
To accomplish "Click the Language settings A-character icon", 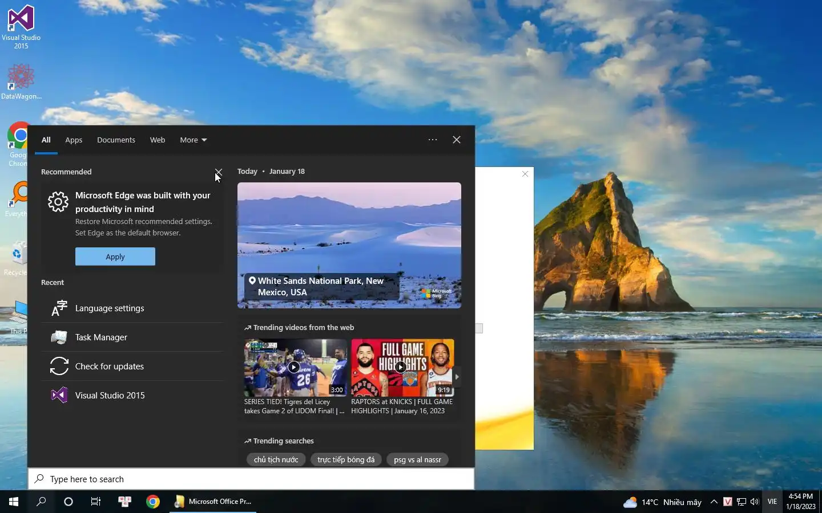I will [59, 308].
